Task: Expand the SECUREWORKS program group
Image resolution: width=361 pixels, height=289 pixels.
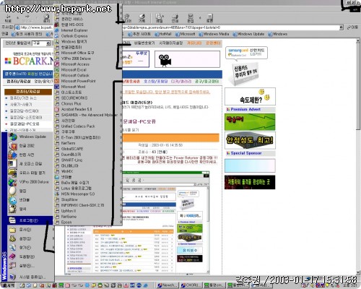Action: [x=74, y=98]
